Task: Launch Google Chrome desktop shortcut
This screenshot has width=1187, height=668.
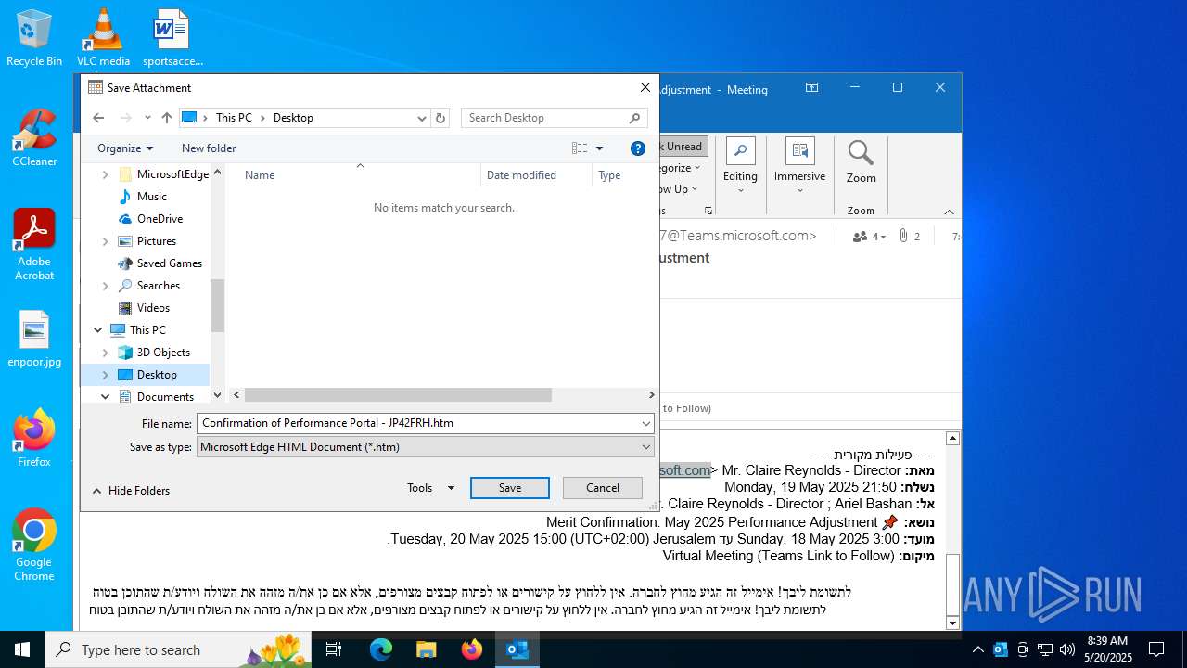Action: click(34, 546)
